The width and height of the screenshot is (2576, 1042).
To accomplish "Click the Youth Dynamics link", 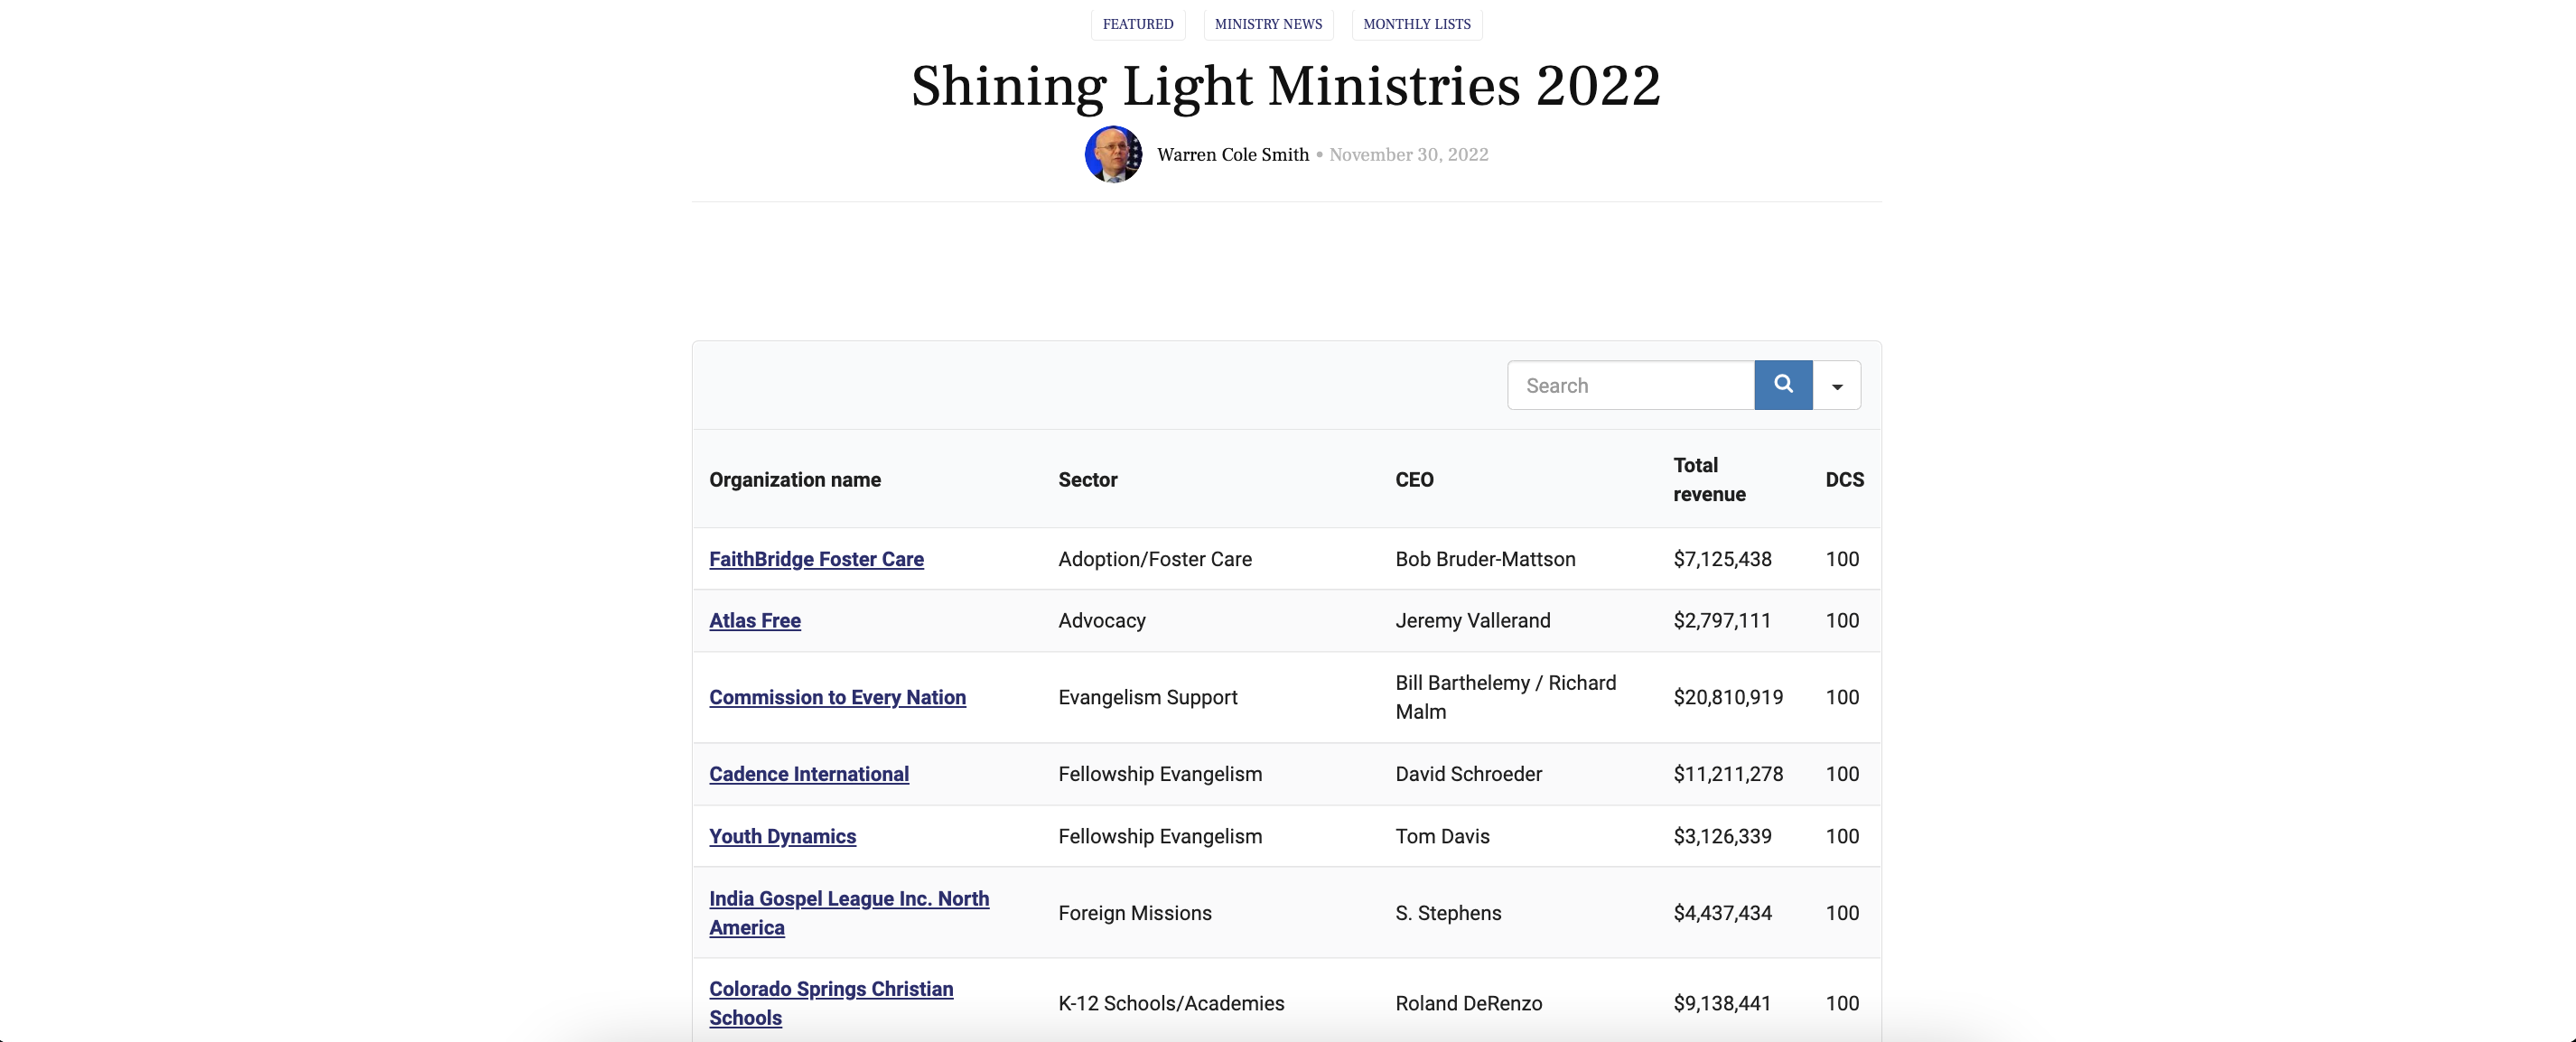I will 782,836.
